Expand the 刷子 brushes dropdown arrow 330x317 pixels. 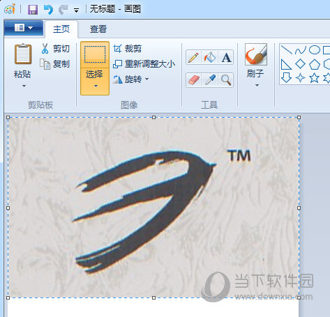tap(257, 85)
